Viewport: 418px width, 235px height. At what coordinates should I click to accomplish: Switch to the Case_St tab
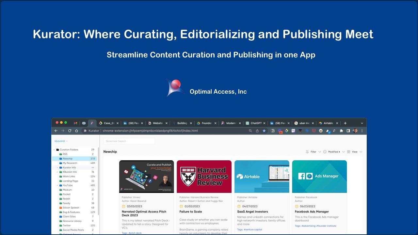(108, 123)
